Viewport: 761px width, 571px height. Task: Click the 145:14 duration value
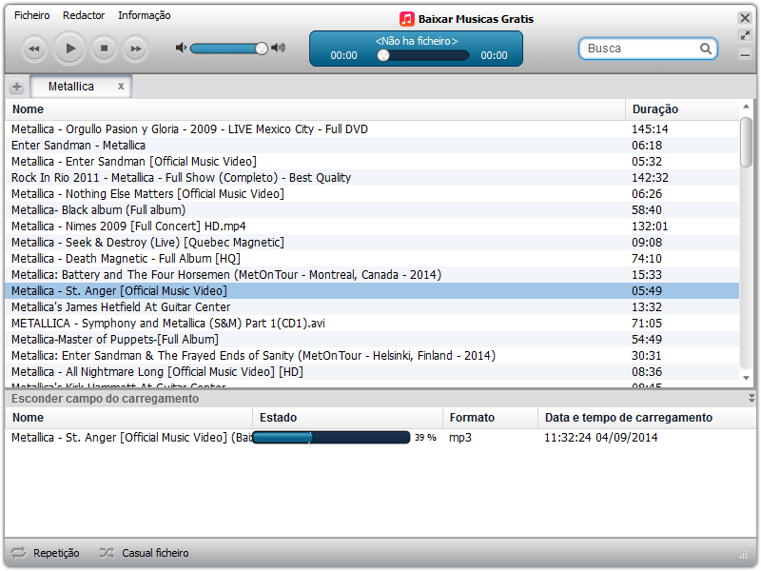click(650, 129)
